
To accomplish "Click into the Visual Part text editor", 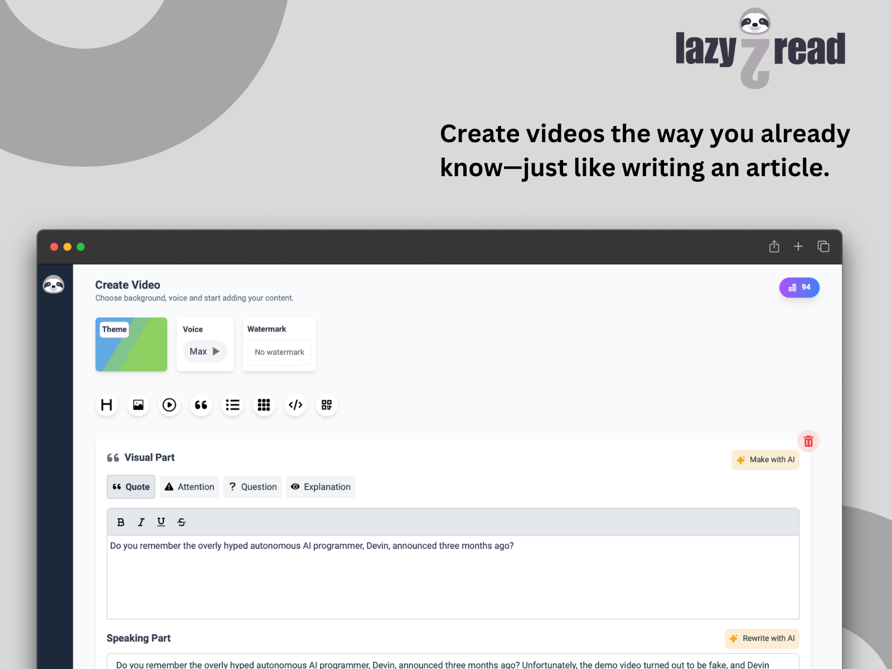I will click(453, 577).
